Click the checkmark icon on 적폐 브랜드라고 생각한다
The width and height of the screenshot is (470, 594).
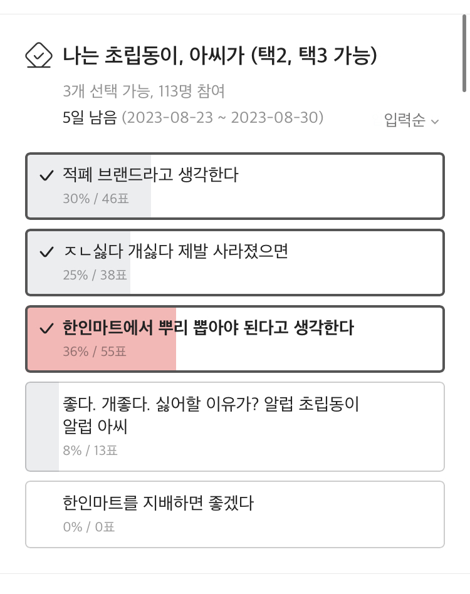tap(46, 176)
